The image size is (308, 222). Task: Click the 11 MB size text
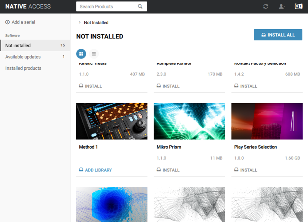point(216,158)
